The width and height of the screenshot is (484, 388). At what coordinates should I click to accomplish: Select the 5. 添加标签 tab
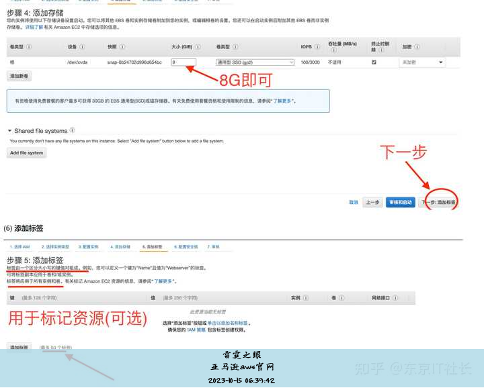153,247
